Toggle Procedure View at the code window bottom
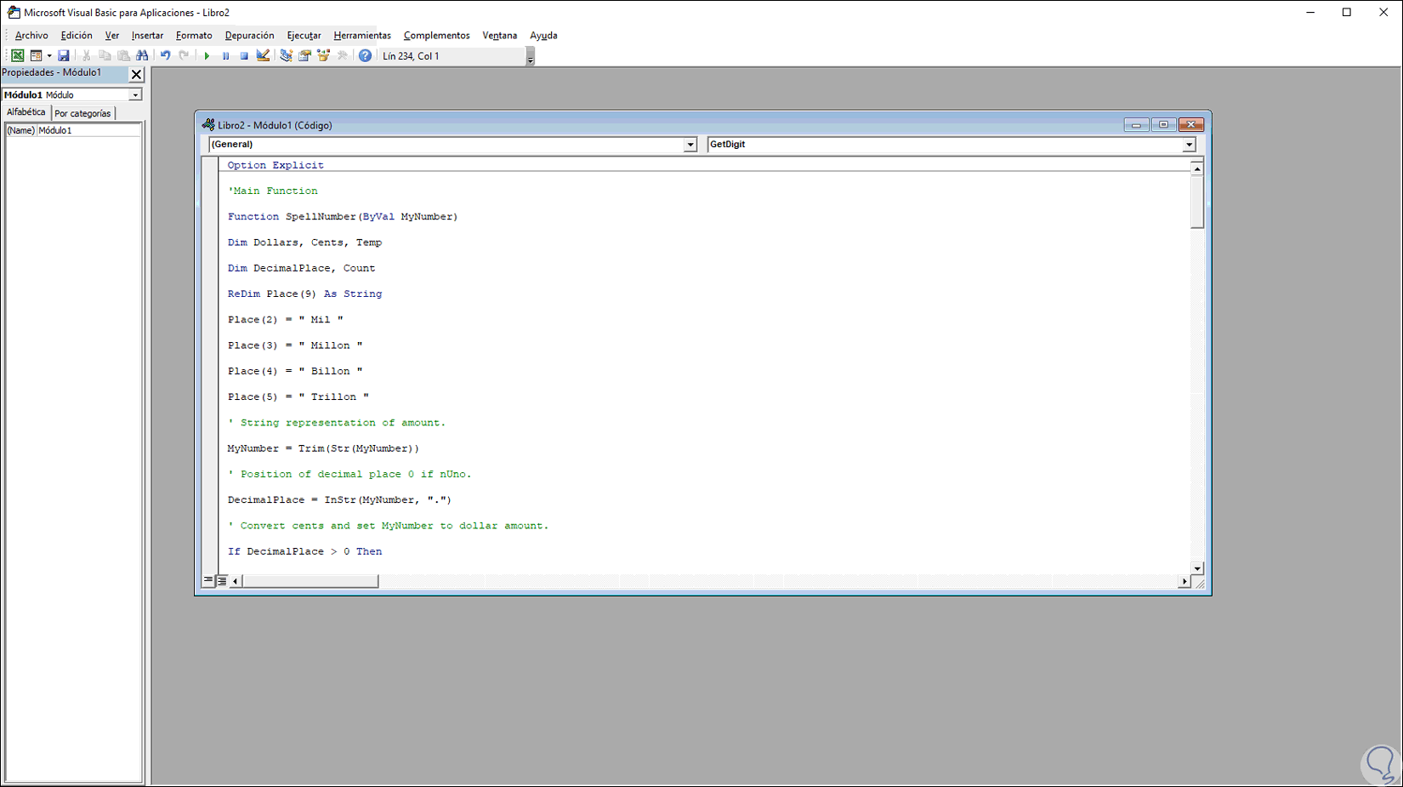Image resolution: width=1403 pixels, height=787 pixels. pos(208,580)
